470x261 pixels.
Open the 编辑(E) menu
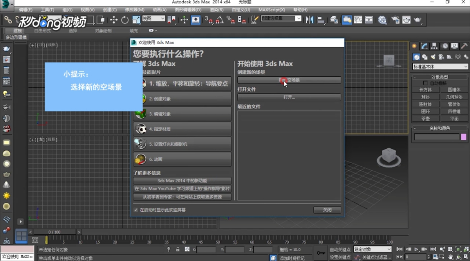(x=26, y=10)
